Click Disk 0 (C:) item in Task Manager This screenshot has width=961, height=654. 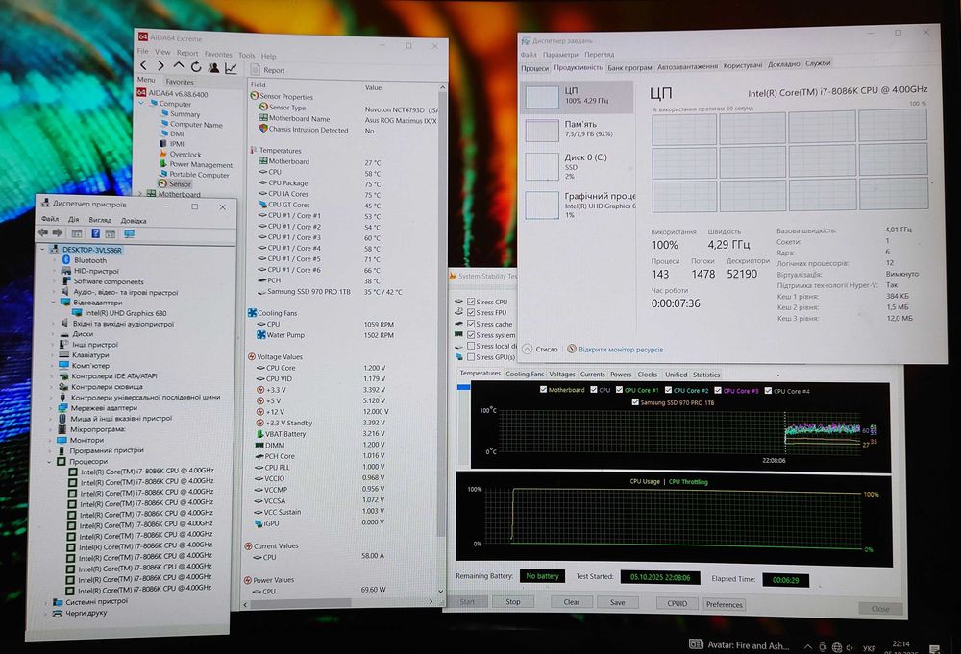[579, 166]
